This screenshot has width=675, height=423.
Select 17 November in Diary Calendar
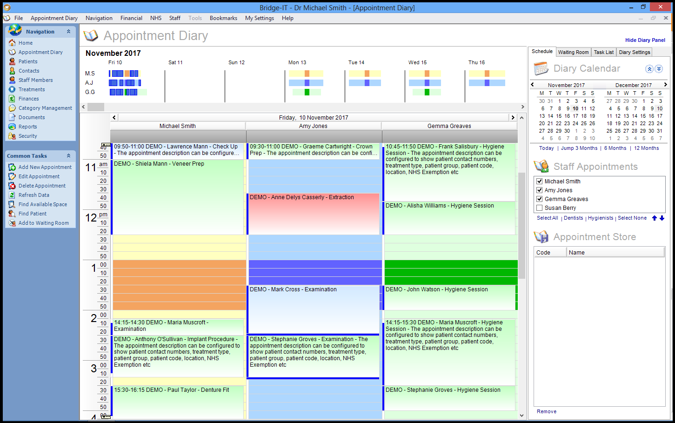575,116
